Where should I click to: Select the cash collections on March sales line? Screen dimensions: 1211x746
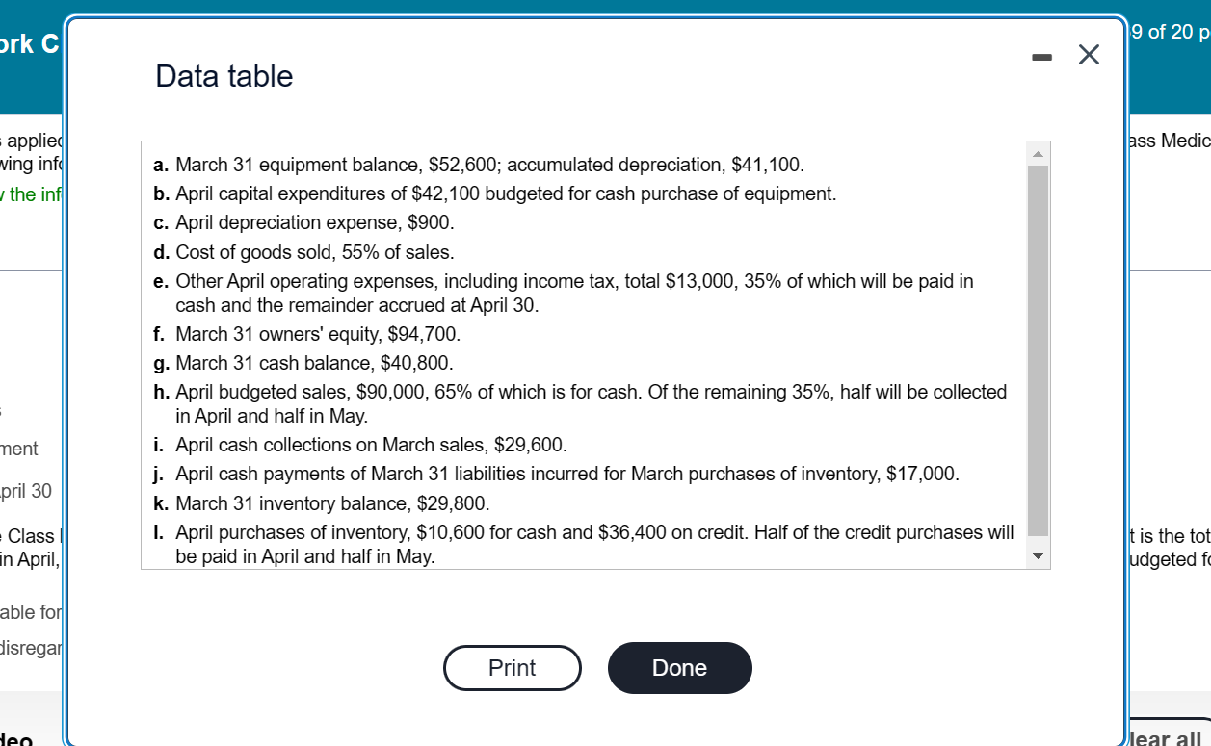(360, 445)
